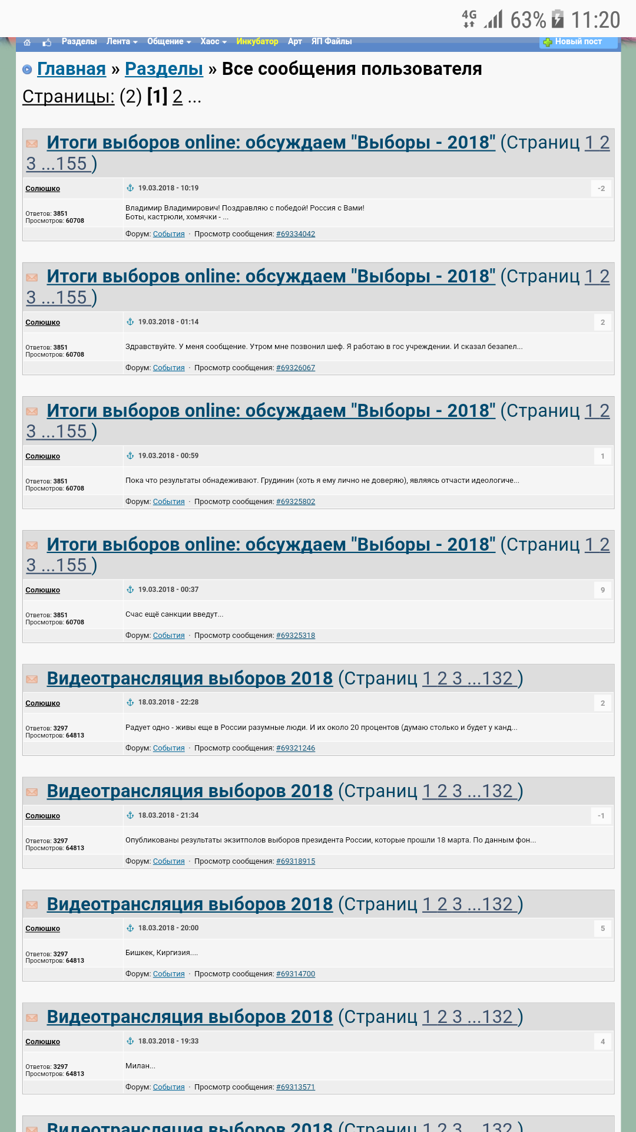
Task: Go to page 2 of user messages
Action: [177, 96]
